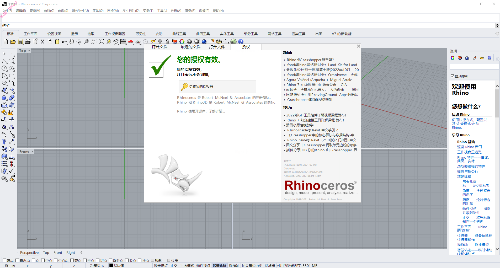
Task: Enable 端点 osnap checkbox
Action: pyautogui.click(x=4, y=260)
